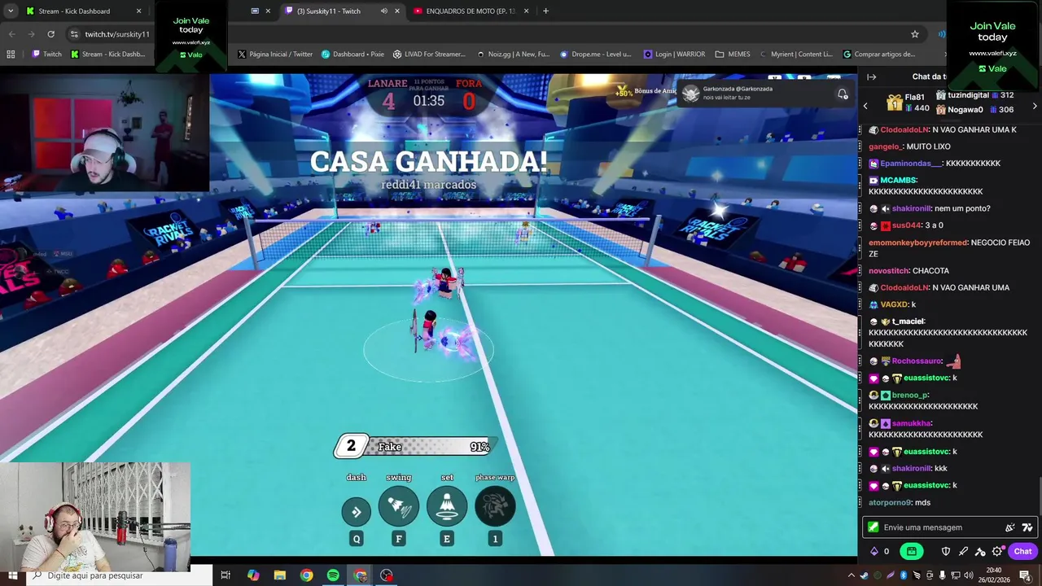Click username Rochossauro in chat
Viewport: 1042px width, 586px height.
pos(917,361)
